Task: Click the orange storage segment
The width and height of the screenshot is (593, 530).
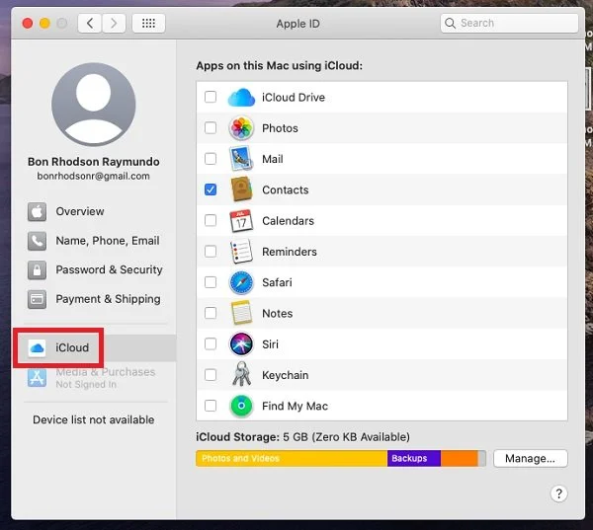Action: [460, 458]
